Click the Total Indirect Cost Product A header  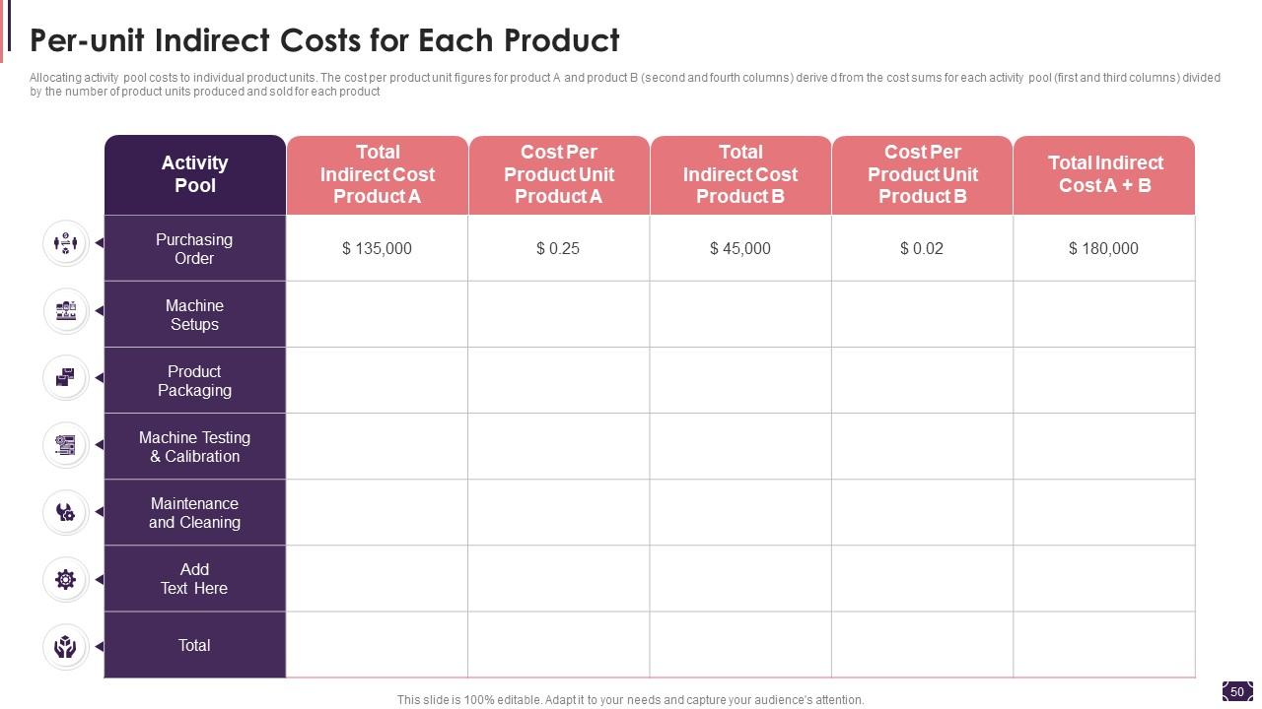pos(378,174)
